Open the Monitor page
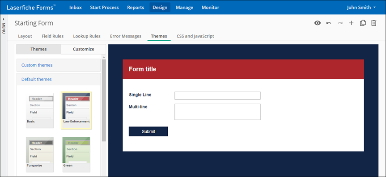386x177 pixels. 211,8
